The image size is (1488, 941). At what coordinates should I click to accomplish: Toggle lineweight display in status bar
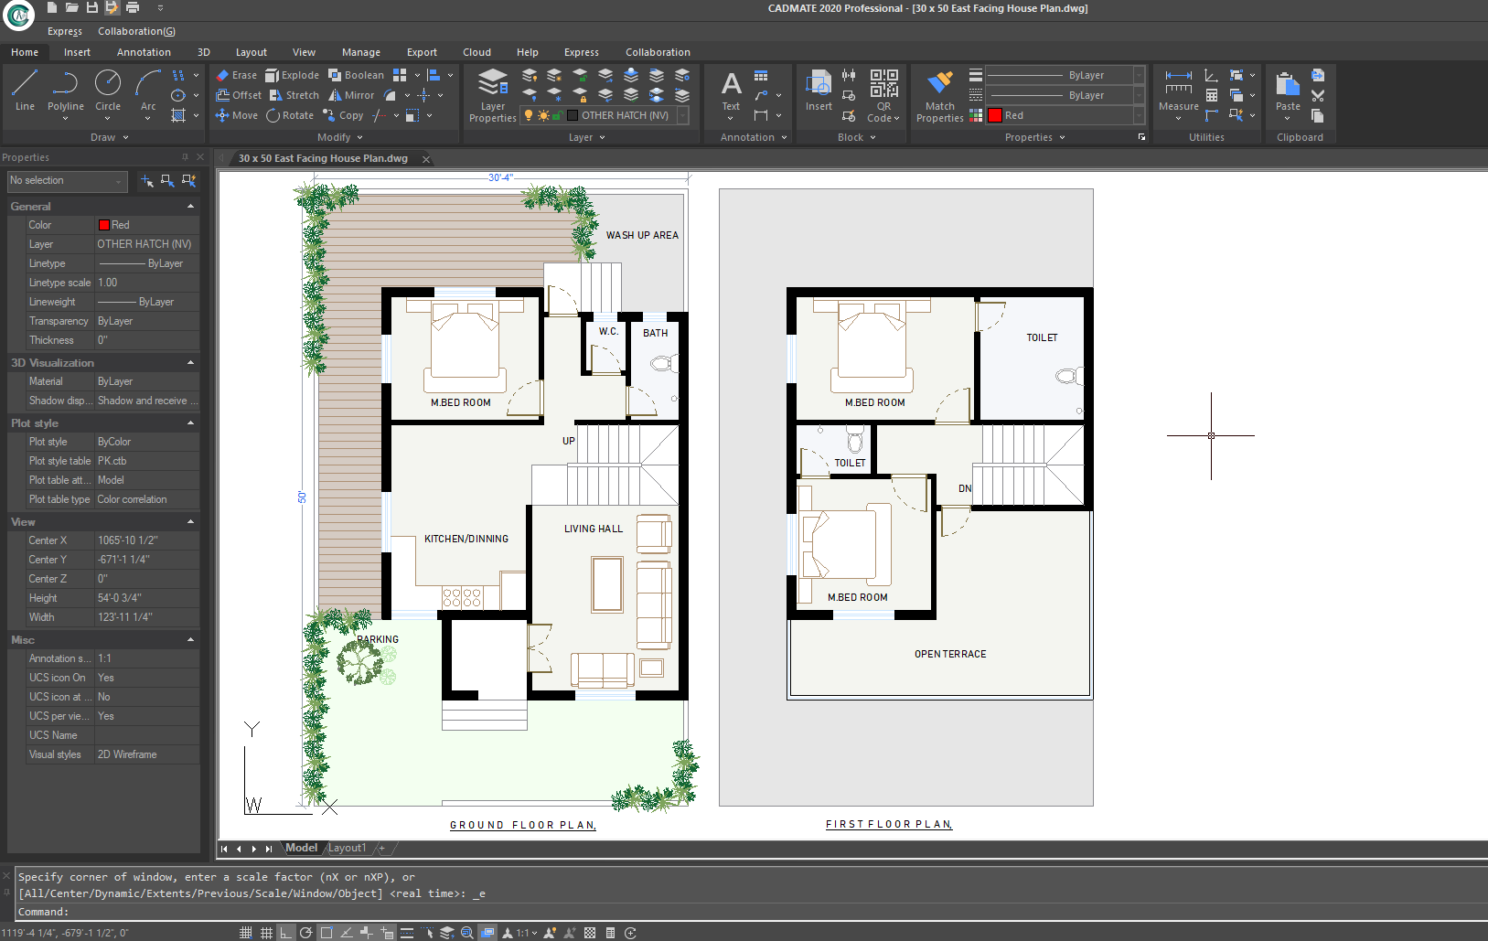point(407,933)
